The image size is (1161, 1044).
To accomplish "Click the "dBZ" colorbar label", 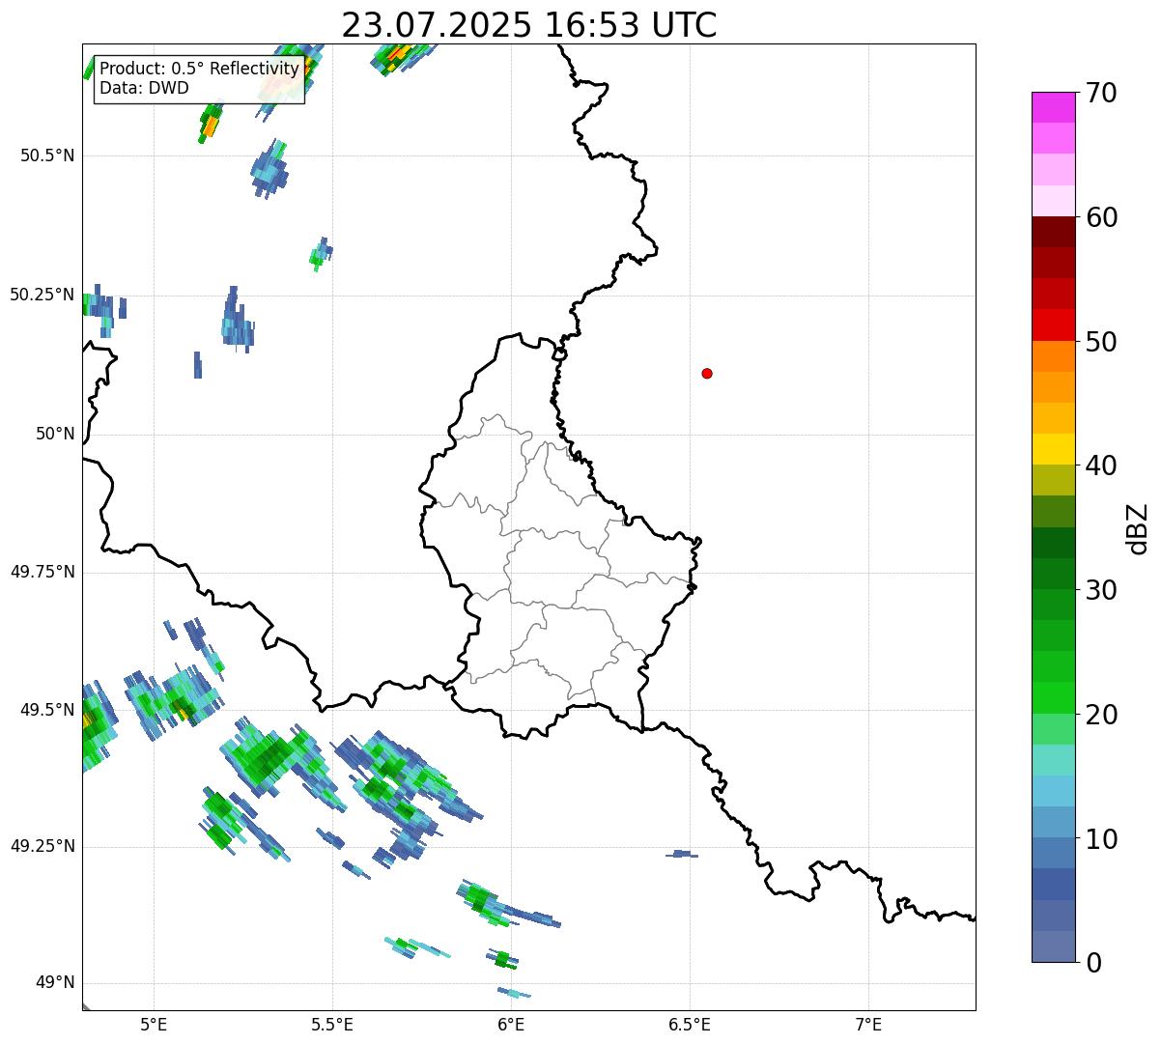I will point(1138,527).
